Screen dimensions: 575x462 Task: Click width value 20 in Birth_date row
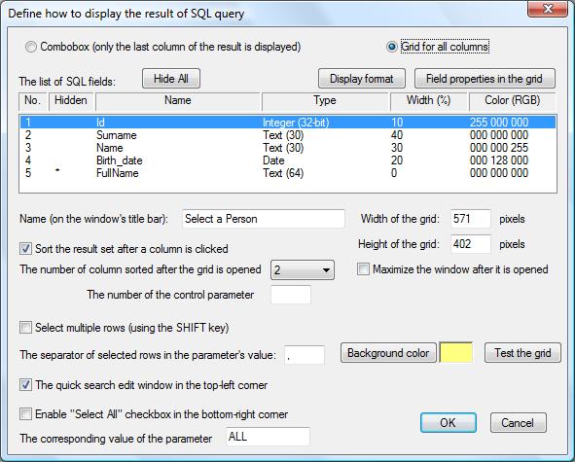397,160
